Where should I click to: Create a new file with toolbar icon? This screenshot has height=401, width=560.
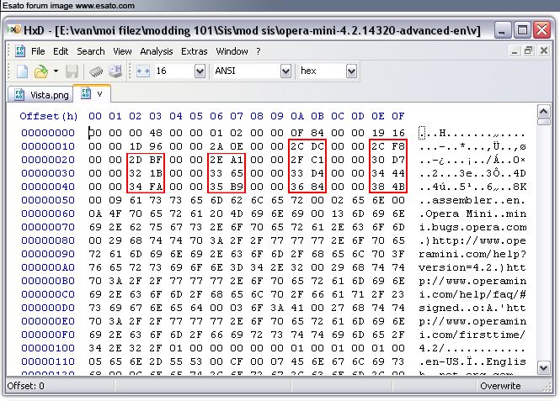[22, 71]
